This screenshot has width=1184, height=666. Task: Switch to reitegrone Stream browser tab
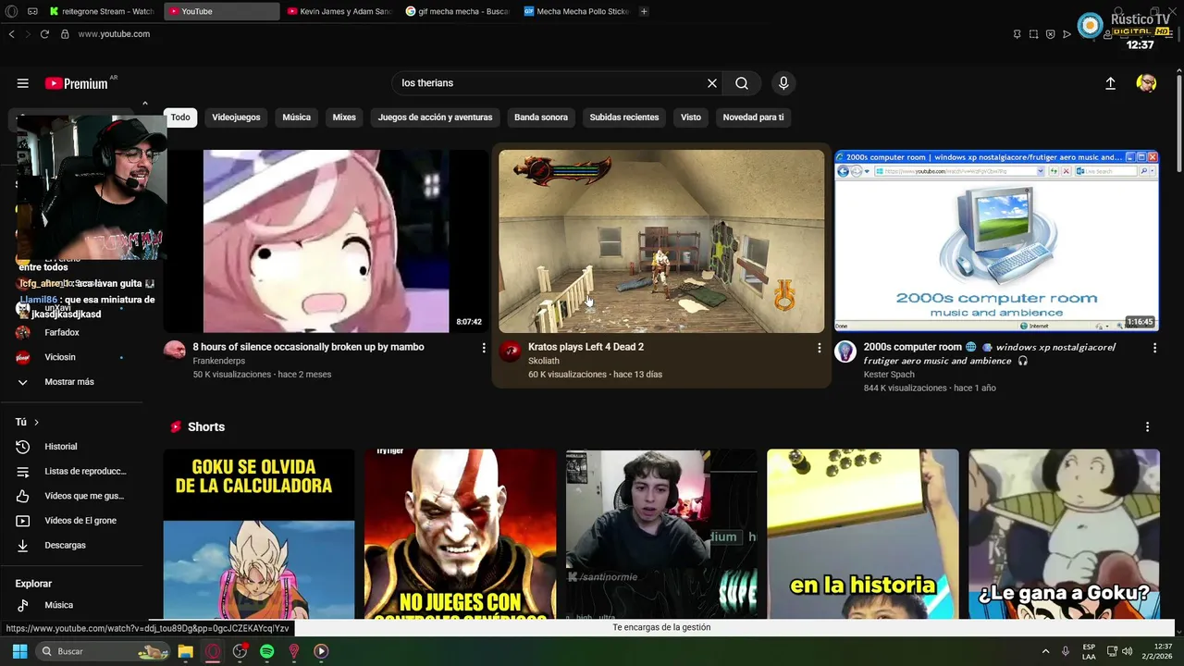[102, 11]
